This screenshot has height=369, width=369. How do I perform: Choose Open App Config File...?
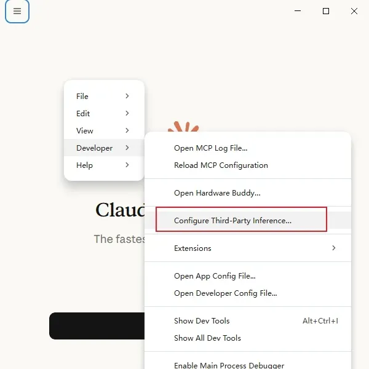click(x=248, y=276)
